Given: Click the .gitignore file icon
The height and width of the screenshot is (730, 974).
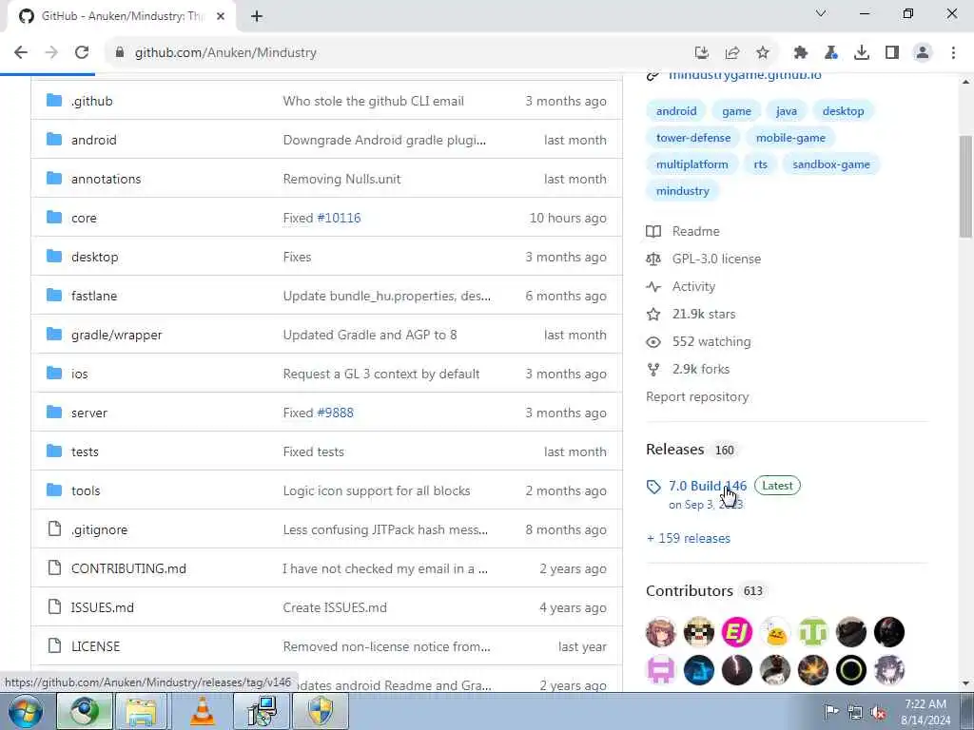Looking at the screenshot, I should pos(54,528).
